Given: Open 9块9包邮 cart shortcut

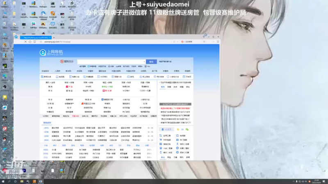Looking at the screenshot, I should tap(165, 140).
